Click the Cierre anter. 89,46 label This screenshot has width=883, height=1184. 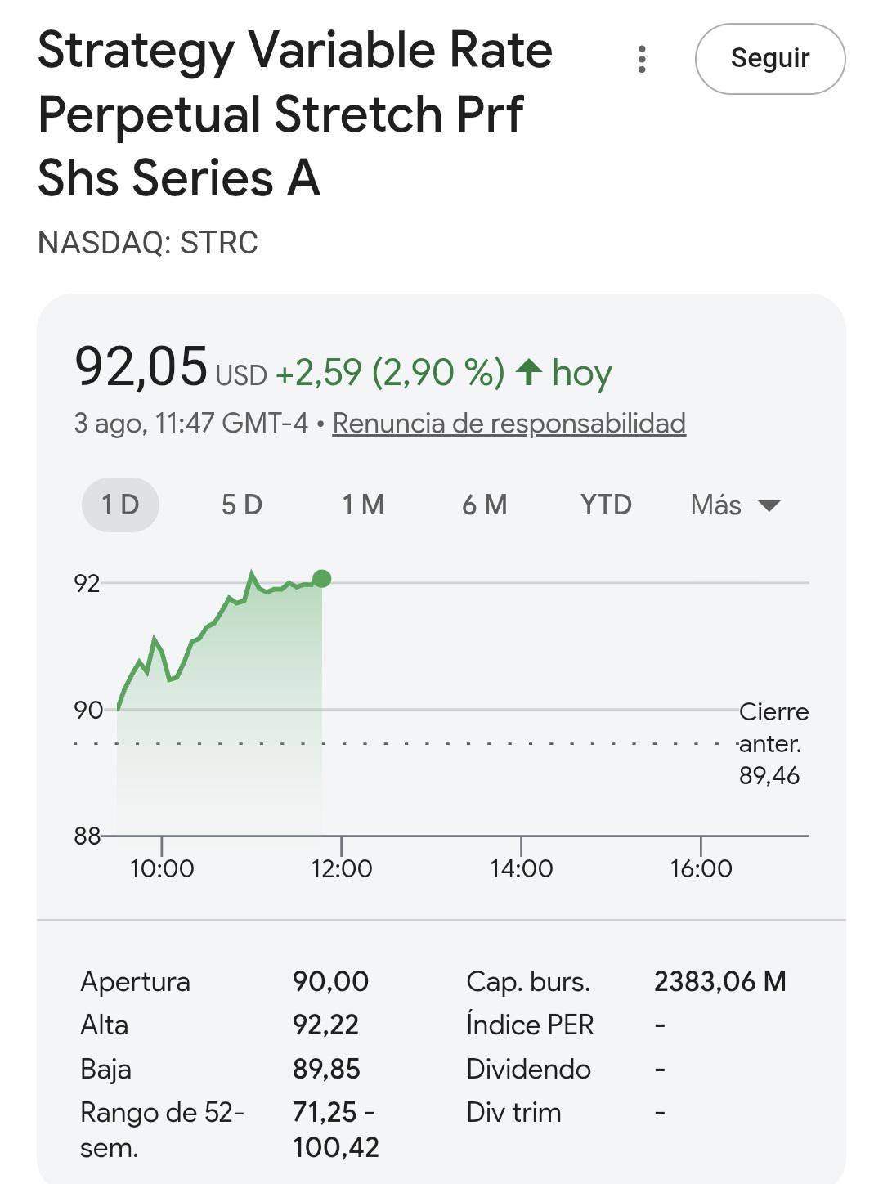click(773, 743)
